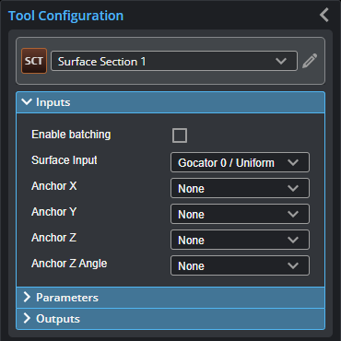Click the Anchor Y label
The width and height of the screenshot is (341, 341).
tap(54, 212)
